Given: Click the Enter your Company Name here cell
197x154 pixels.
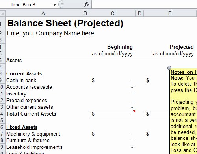Looking at the screenshot, I should pos(50,33).
